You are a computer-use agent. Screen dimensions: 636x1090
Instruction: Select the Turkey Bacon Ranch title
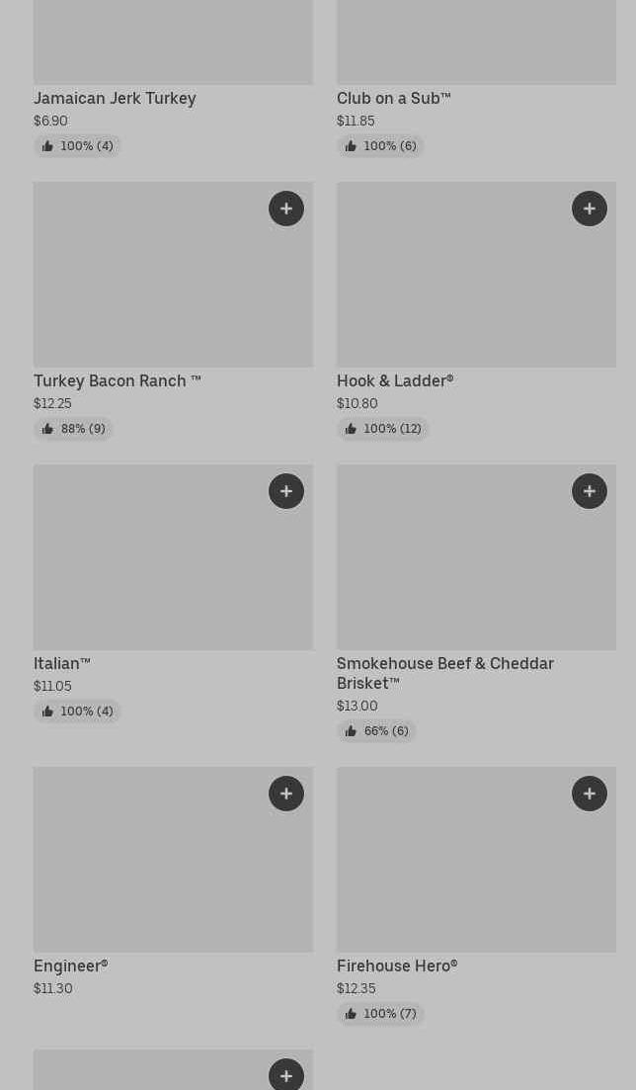pyautogui.click(x=118, y=380)
